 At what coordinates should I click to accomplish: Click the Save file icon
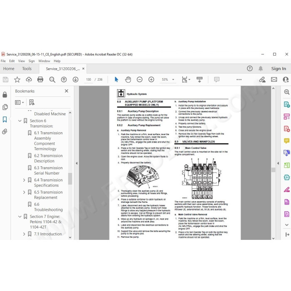(x=5, y=80)
